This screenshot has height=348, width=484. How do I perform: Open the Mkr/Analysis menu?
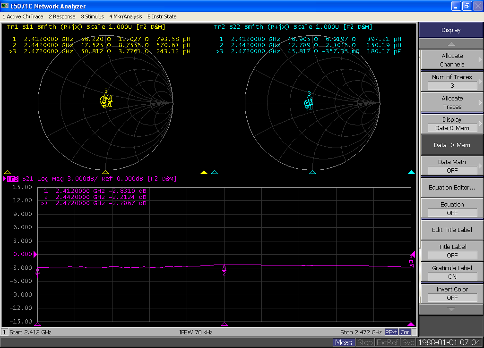(126, 17)
